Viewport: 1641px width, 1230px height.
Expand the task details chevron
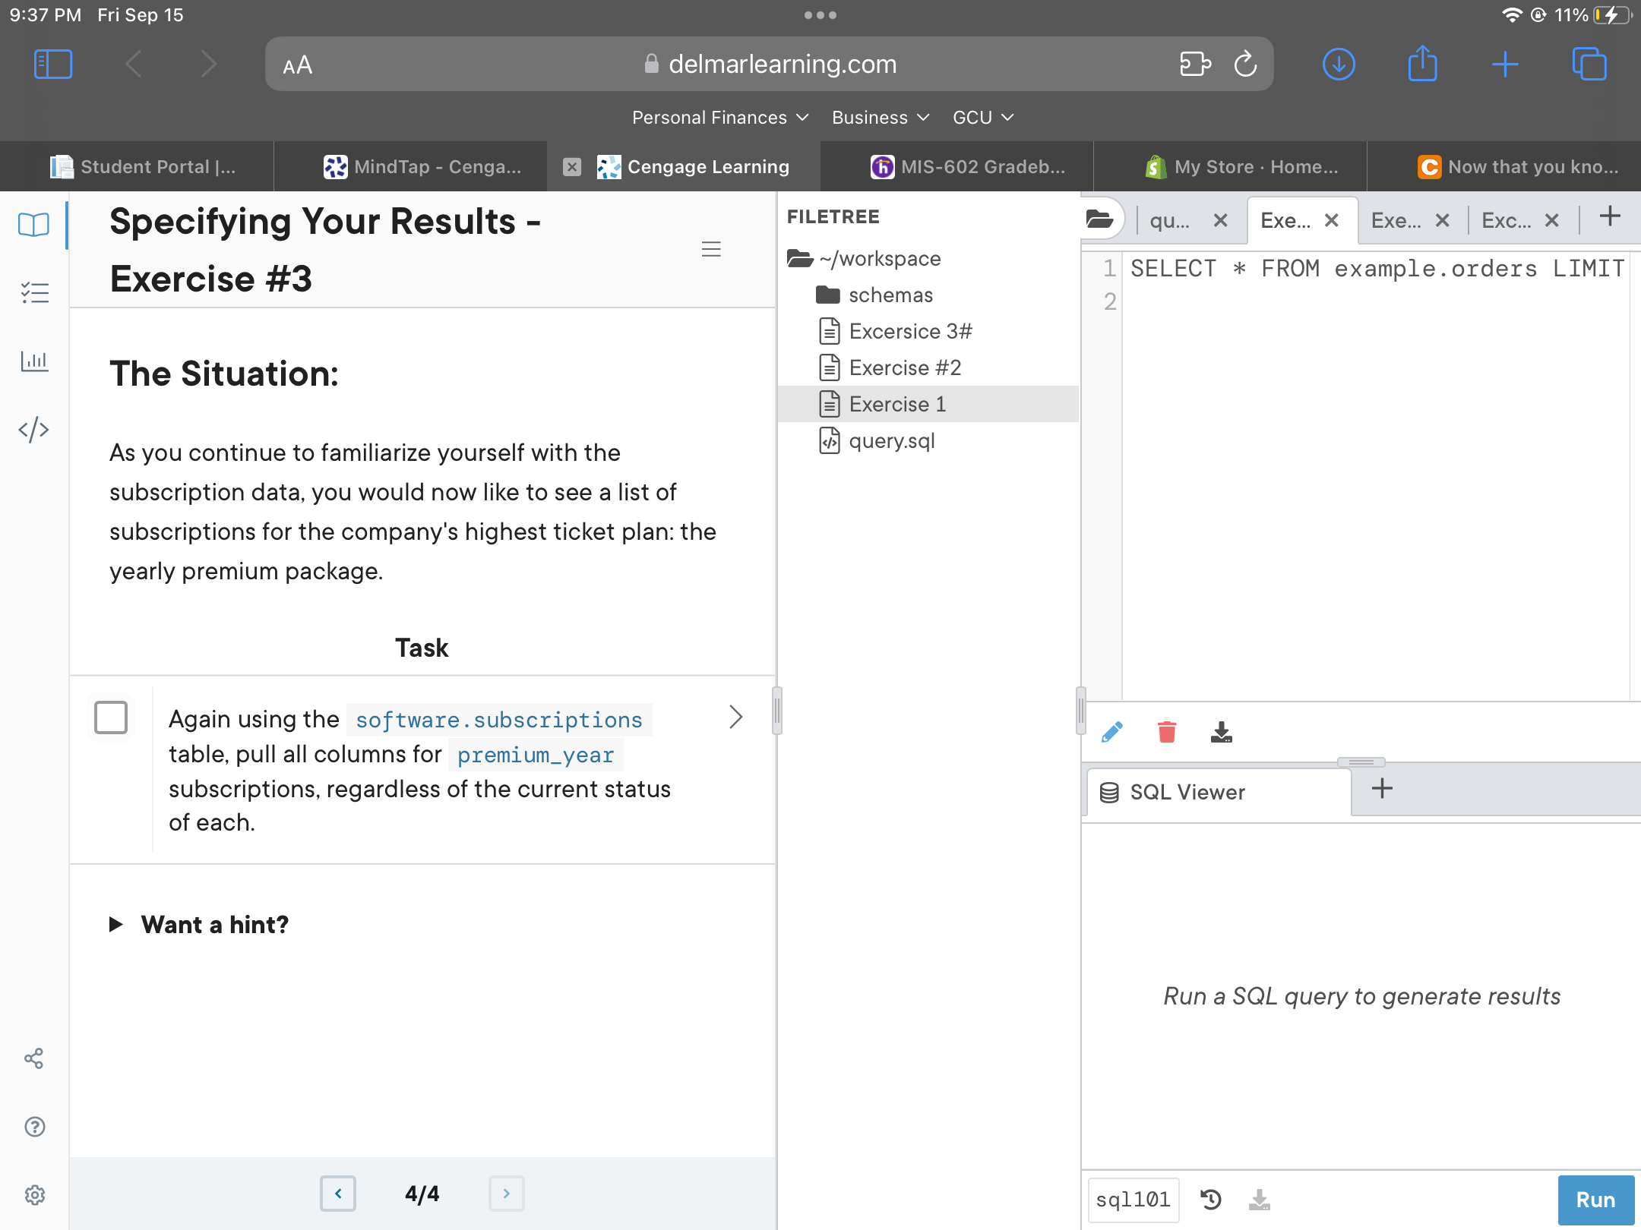pyautogui.click(x=735, y=717)
